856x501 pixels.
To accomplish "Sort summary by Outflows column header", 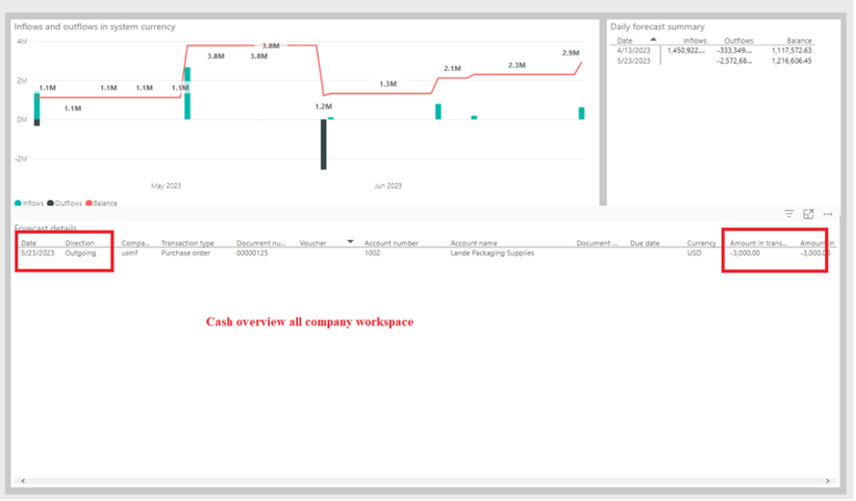I will coord(739,40).
